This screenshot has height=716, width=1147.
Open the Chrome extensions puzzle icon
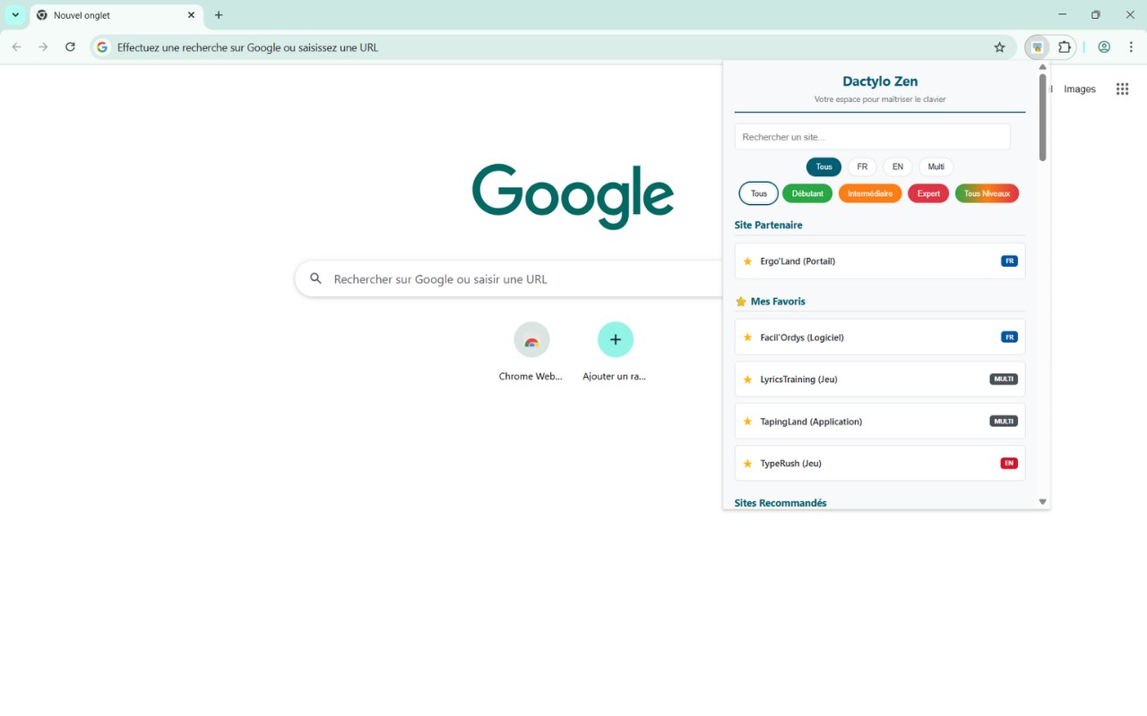coord(1065,47)
